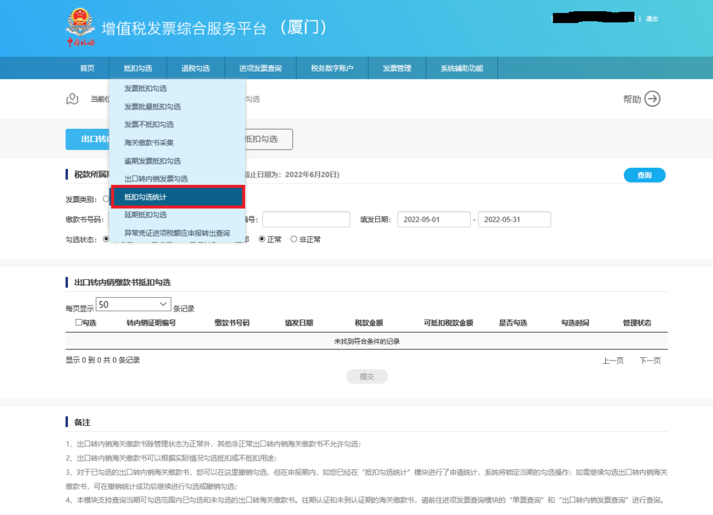Open the records-per-page dropdown showing 50
Screen dimensions: 713x515
pyautogui.click(x=133, y=304)
